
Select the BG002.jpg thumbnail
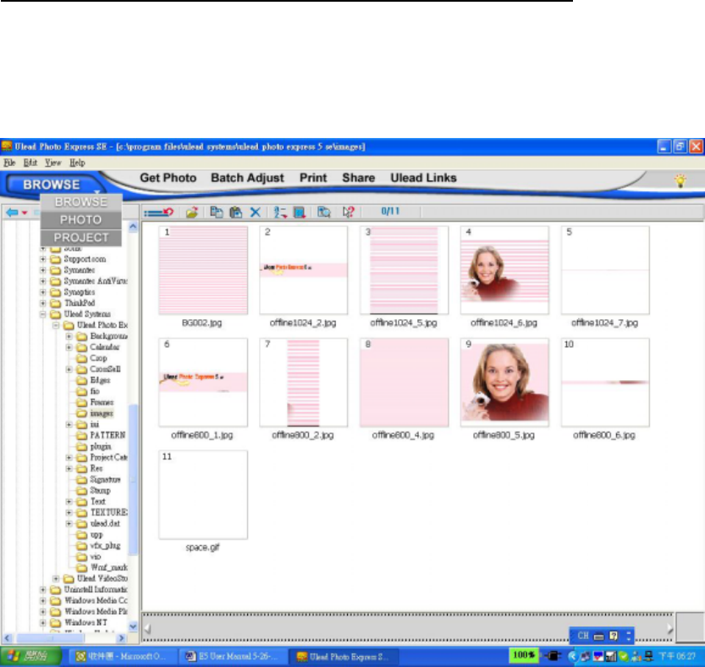[203, 270]
